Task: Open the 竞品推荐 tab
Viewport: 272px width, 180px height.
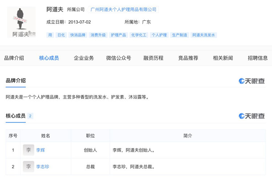Action: click(188, 58)
